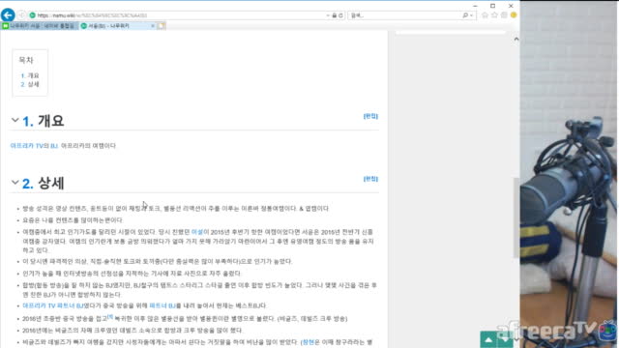Click the webcam video feed on the right

tap(570, 174)
